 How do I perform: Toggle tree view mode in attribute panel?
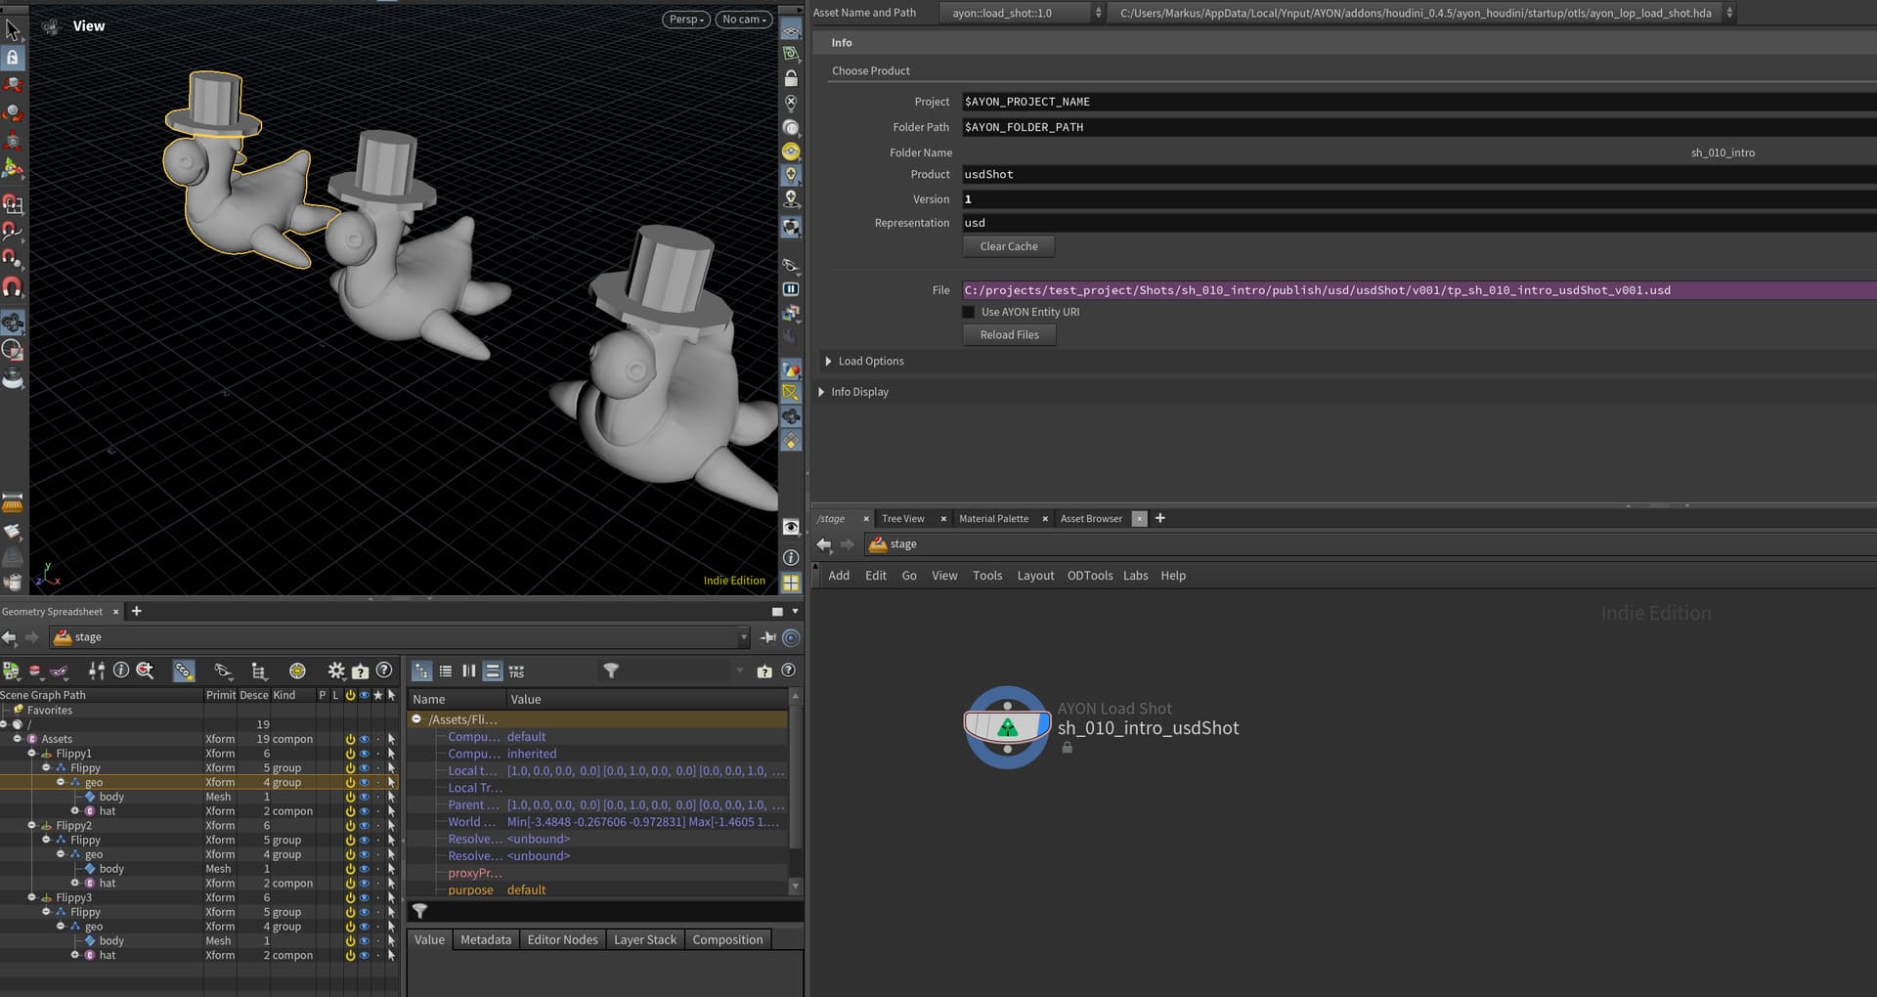point(421,672)
